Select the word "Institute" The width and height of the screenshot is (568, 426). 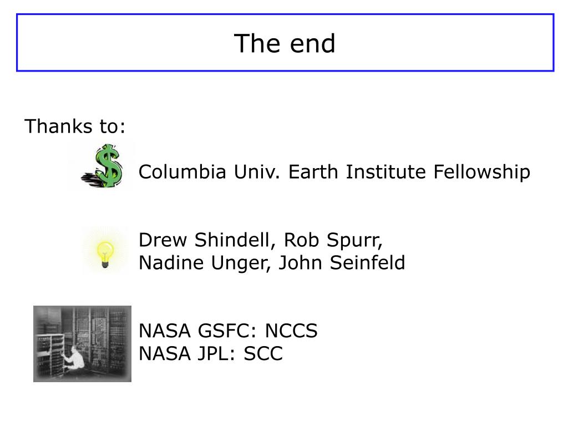click(x=386, y=172)
